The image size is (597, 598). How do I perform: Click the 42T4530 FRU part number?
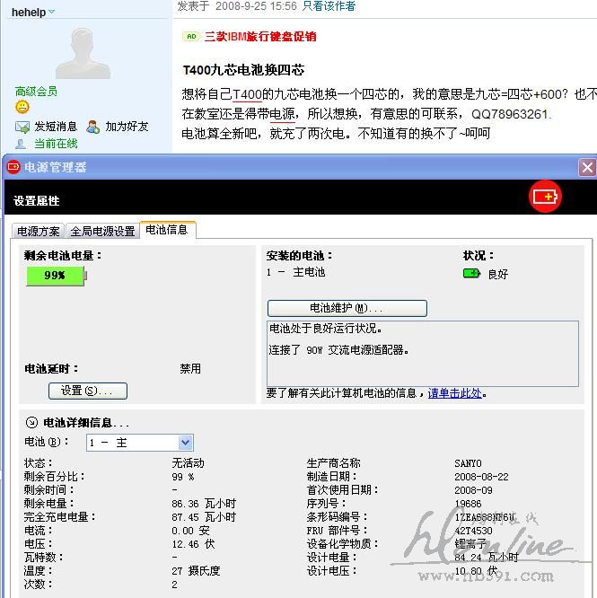pos(473,531)
